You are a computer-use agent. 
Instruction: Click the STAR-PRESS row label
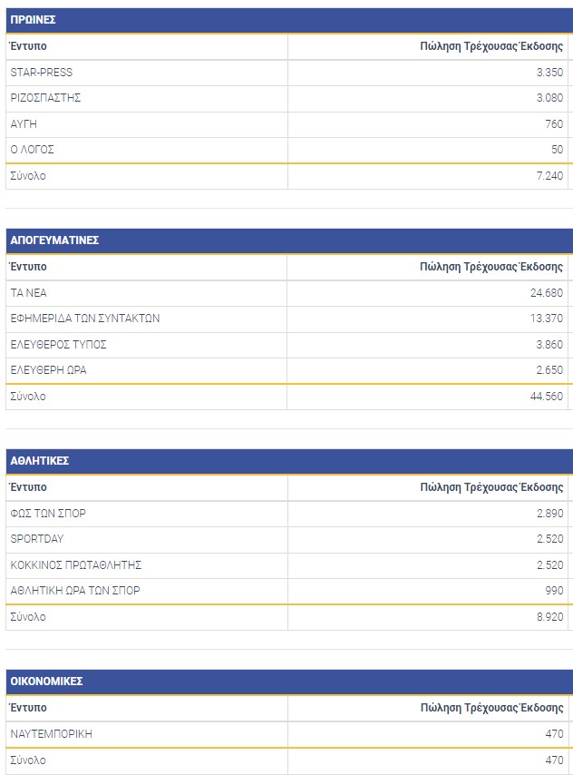pos(41,73)
